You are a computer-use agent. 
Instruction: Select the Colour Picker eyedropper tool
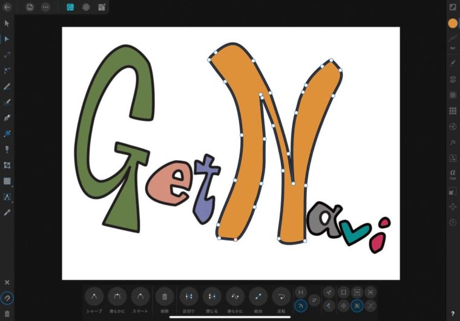(7, 213)
